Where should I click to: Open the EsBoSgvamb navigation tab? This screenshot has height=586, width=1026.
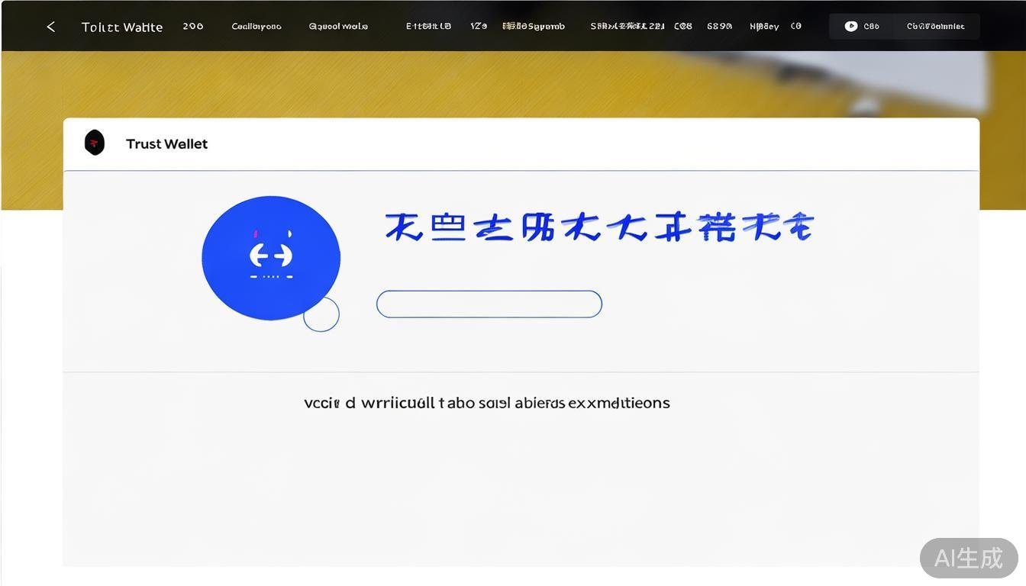pyautogui.click(x=534, y=24)
